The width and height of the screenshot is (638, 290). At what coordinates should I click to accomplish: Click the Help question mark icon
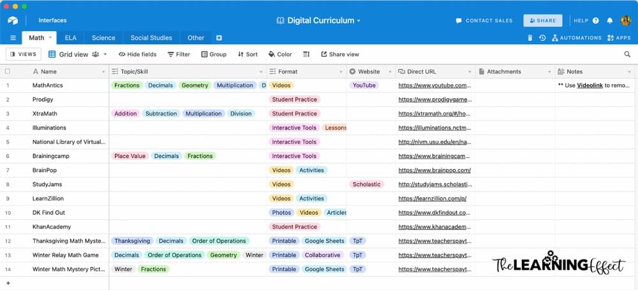(x=596, y=20)
